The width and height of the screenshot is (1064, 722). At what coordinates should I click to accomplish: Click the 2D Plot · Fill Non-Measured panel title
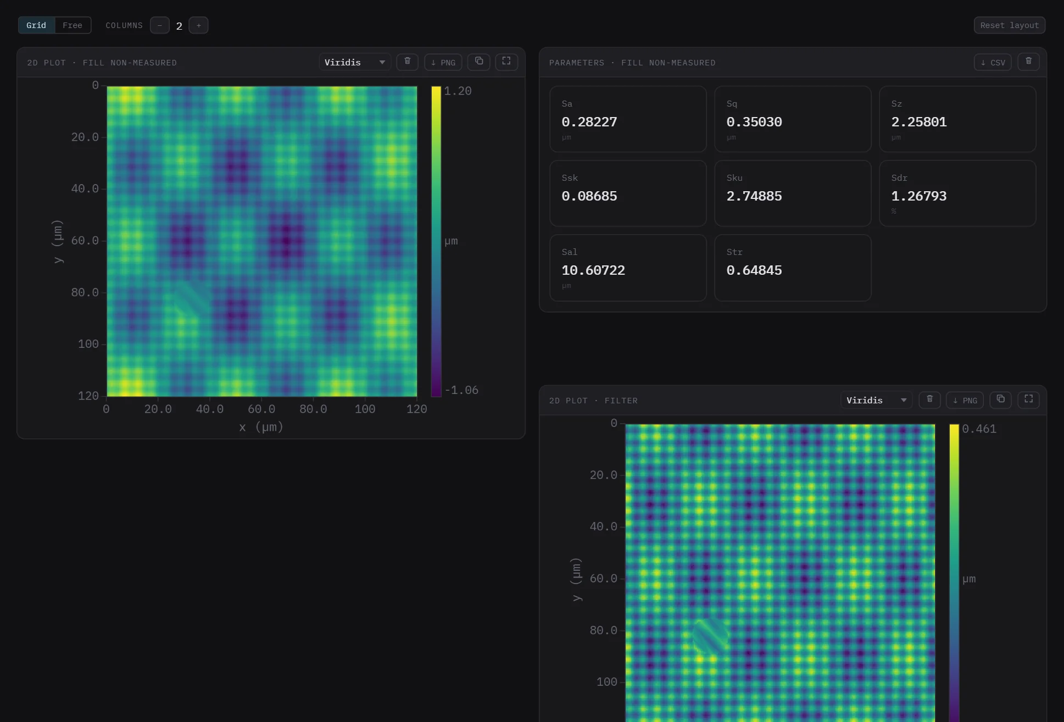[102, 63]
